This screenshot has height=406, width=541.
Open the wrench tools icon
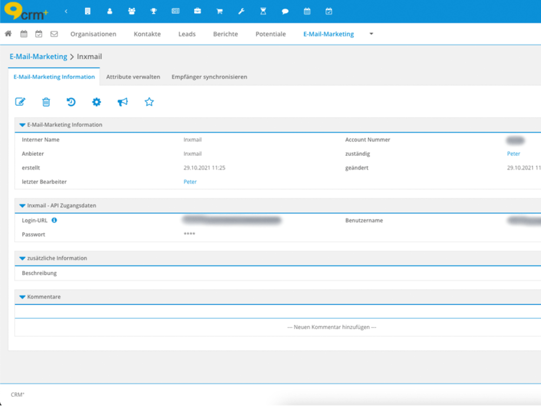point(241,11)
